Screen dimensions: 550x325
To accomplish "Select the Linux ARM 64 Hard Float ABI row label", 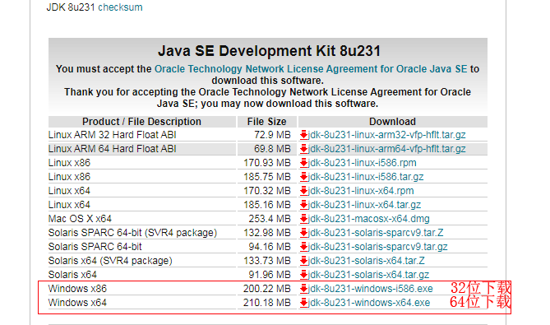I will click(113, 149).
